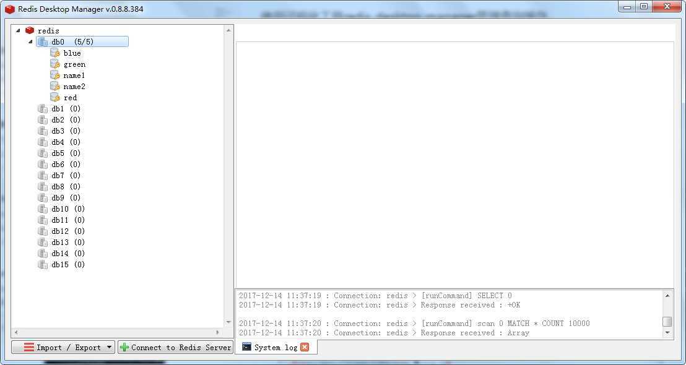The height and width of the screenshot is (365, 686).
Task: Click the key icon beside name1
Action: [55, 75]
